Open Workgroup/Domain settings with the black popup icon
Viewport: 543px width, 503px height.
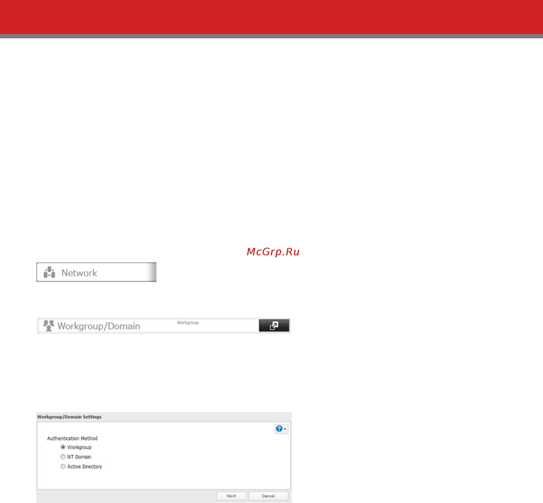tap(274, 326)
